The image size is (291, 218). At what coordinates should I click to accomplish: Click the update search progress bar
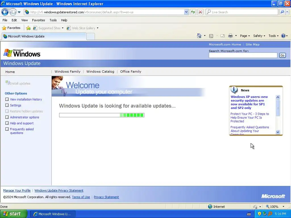(102, 115)
